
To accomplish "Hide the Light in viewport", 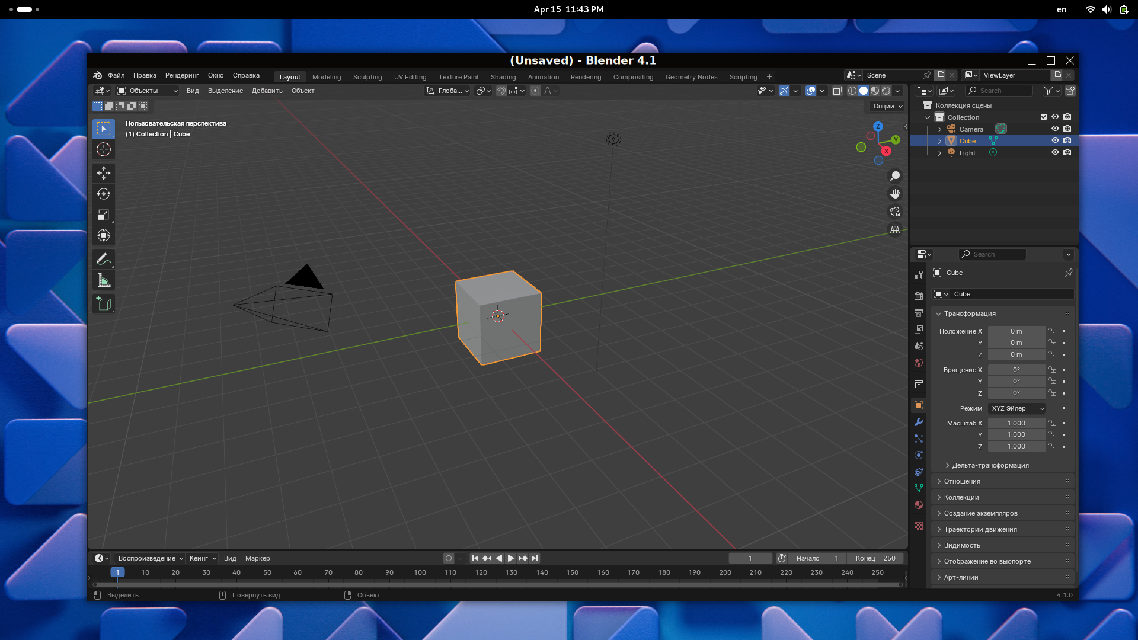I will [1055, 152].
